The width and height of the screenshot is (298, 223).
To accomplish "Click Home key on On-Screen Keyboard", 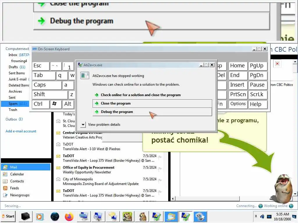I will tap(238, 66).
